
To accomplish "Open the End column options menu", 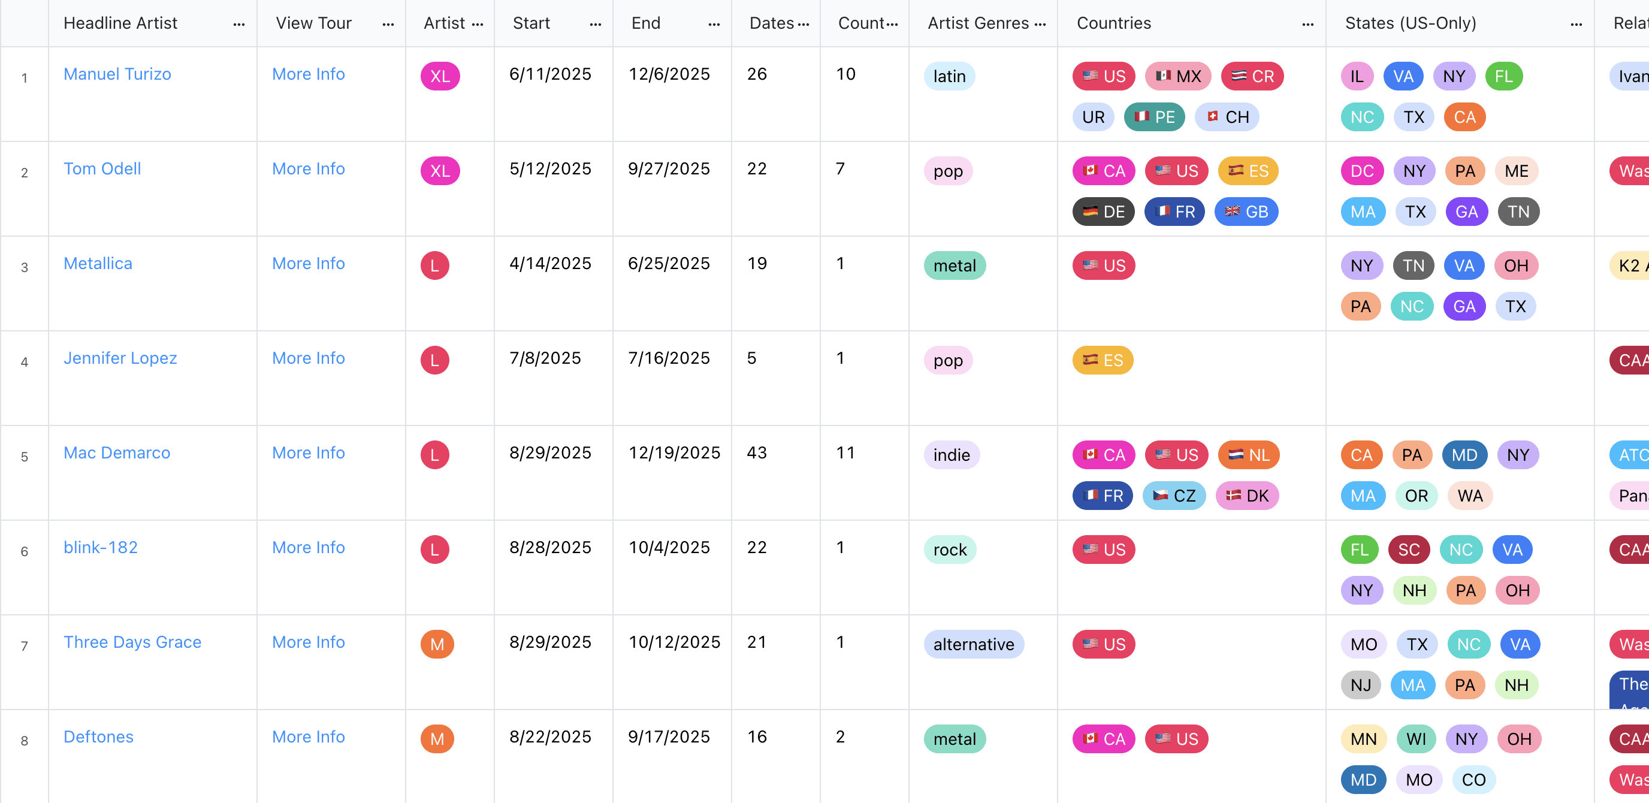I will tap(714, 24).
